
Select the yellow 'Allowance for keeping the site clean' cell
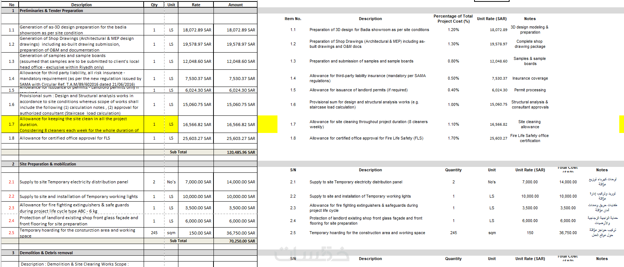[x=81, y=125]
